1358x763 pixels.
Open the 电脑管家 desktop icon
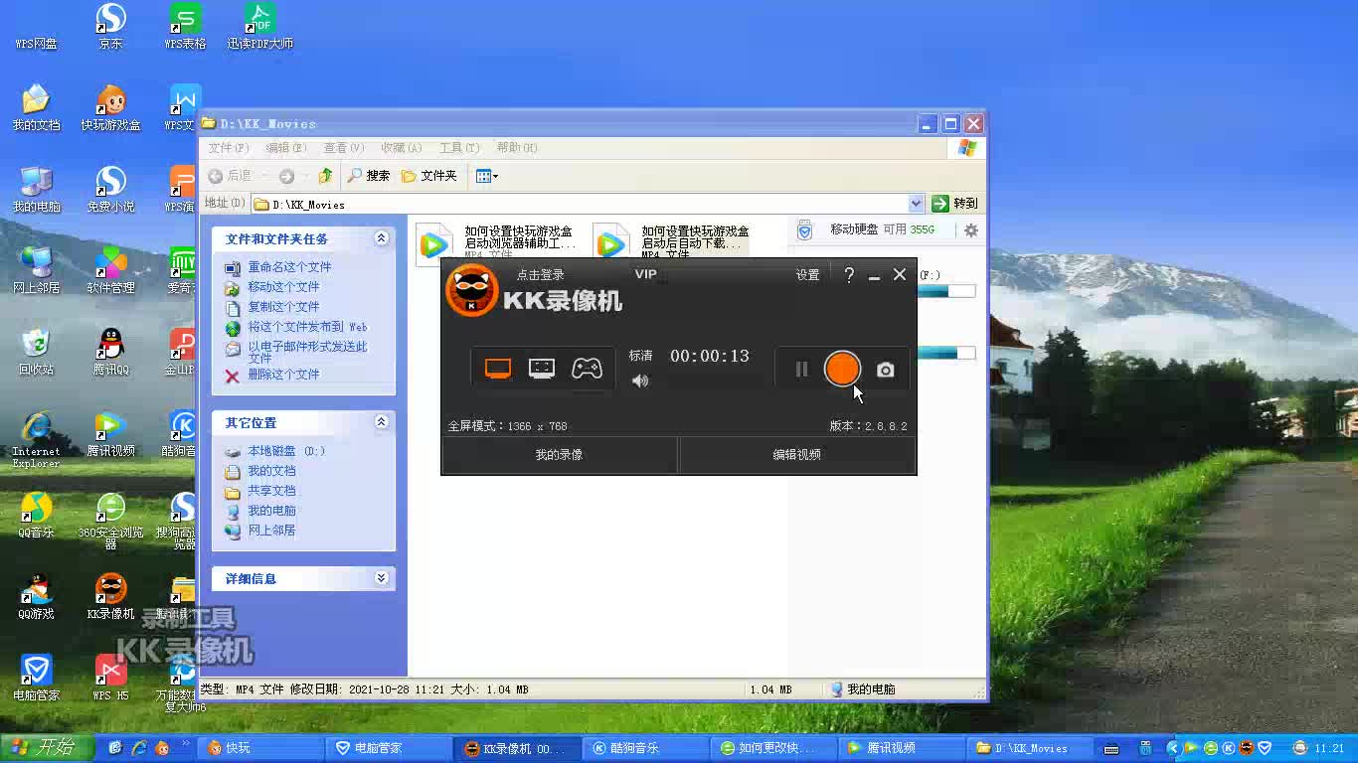(x=36, y=678)
